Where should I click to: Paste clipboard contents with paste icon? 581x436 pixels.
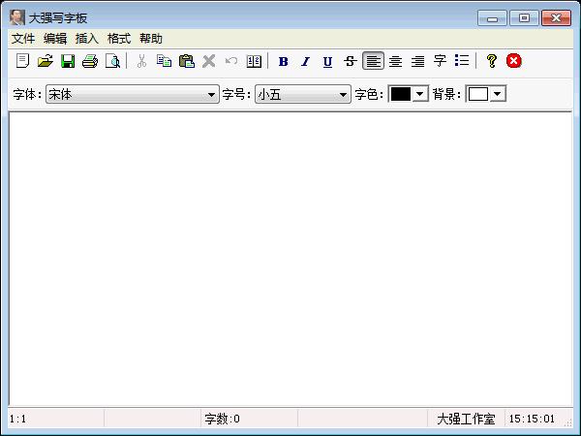coord(186,61)
